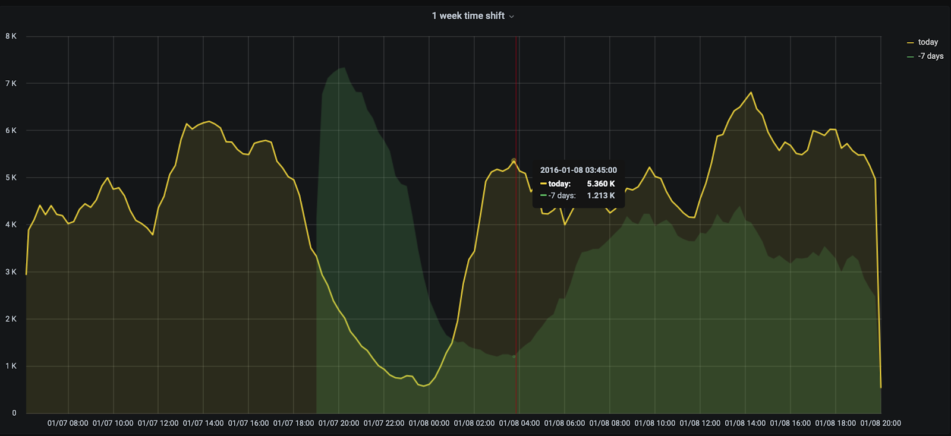Image resolution: width=951 pixels, height=436 pixels.
Task: Click the '1 K' y-axis label
Action: 11,366
